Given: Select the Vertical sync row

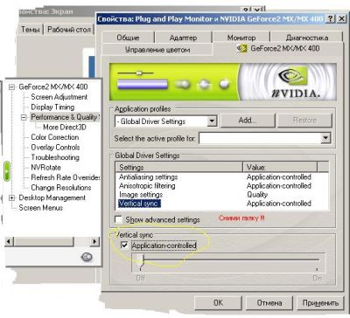Looking at the screenshot, I should click(222, 204).
